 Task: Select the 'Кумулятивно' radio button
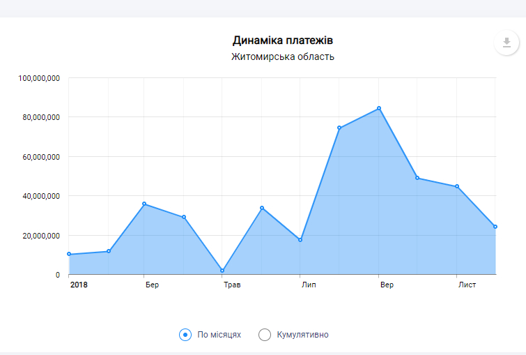(x=265, y=335)
